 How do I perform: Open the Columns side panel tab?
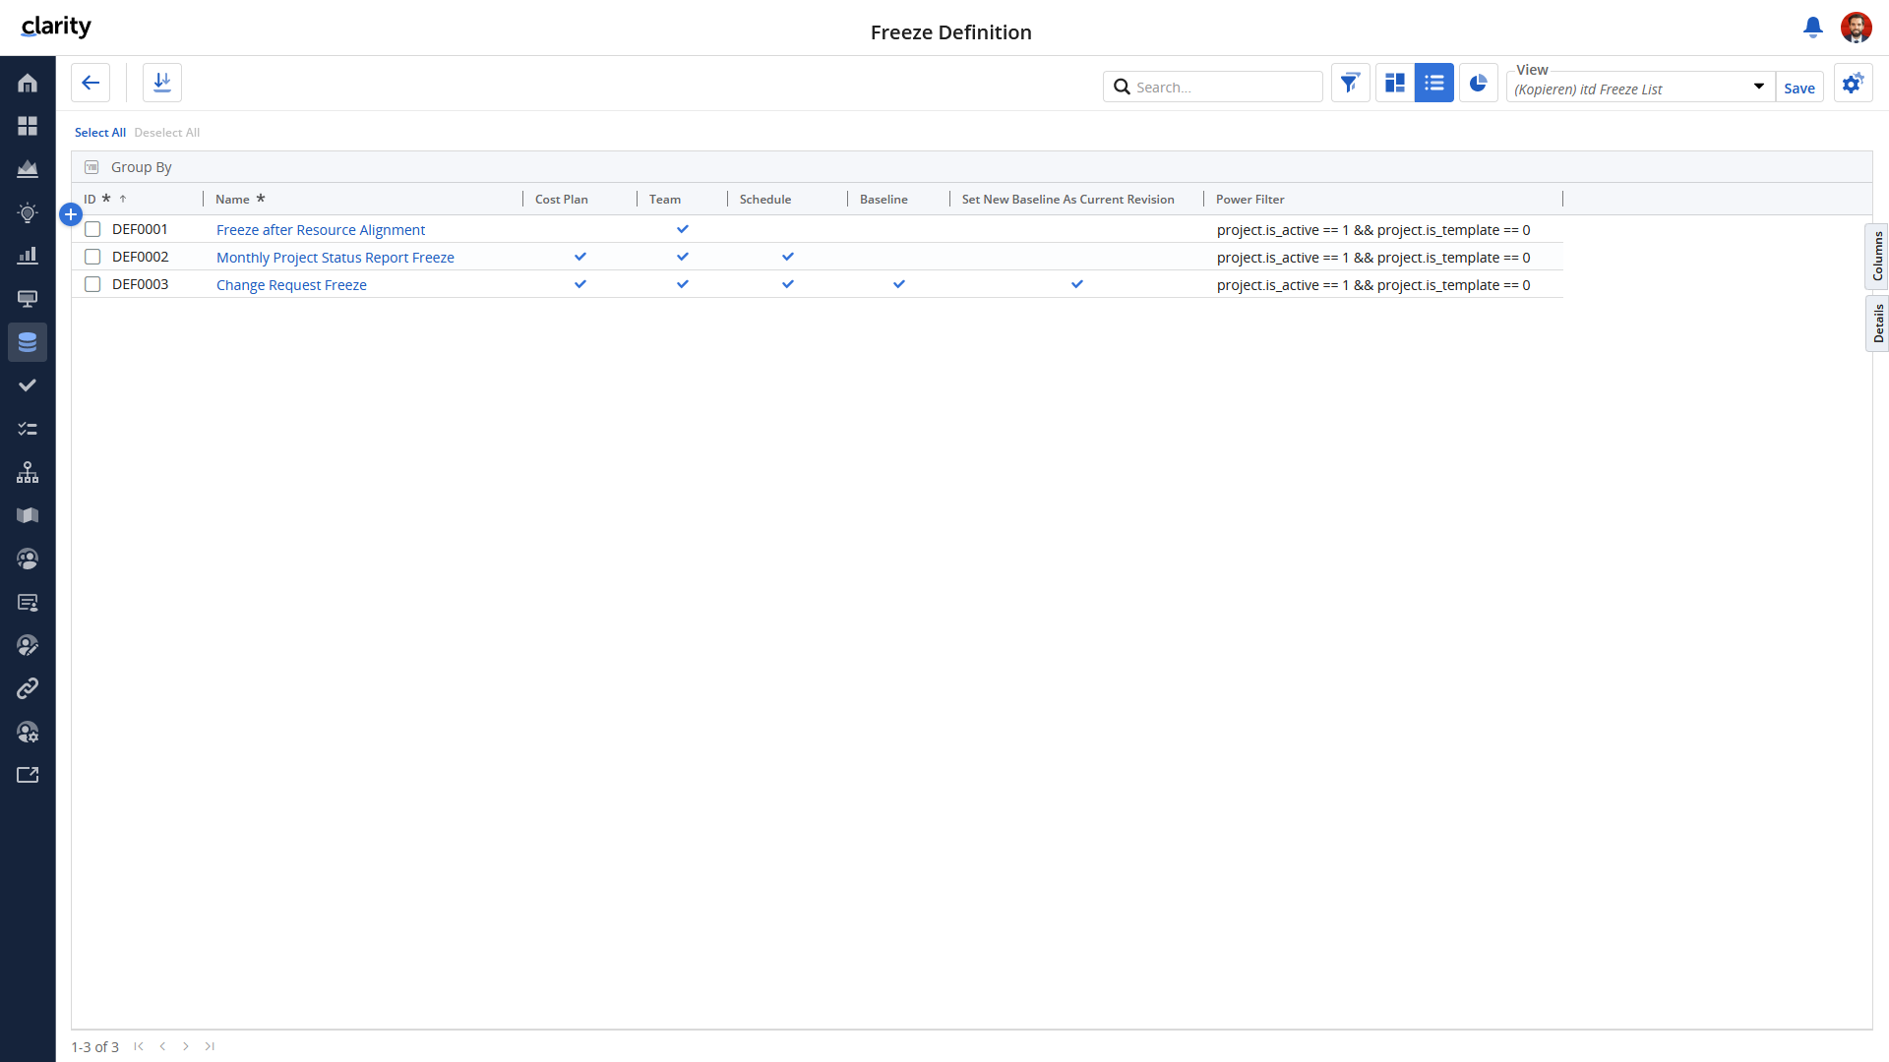coord(1877,257)
